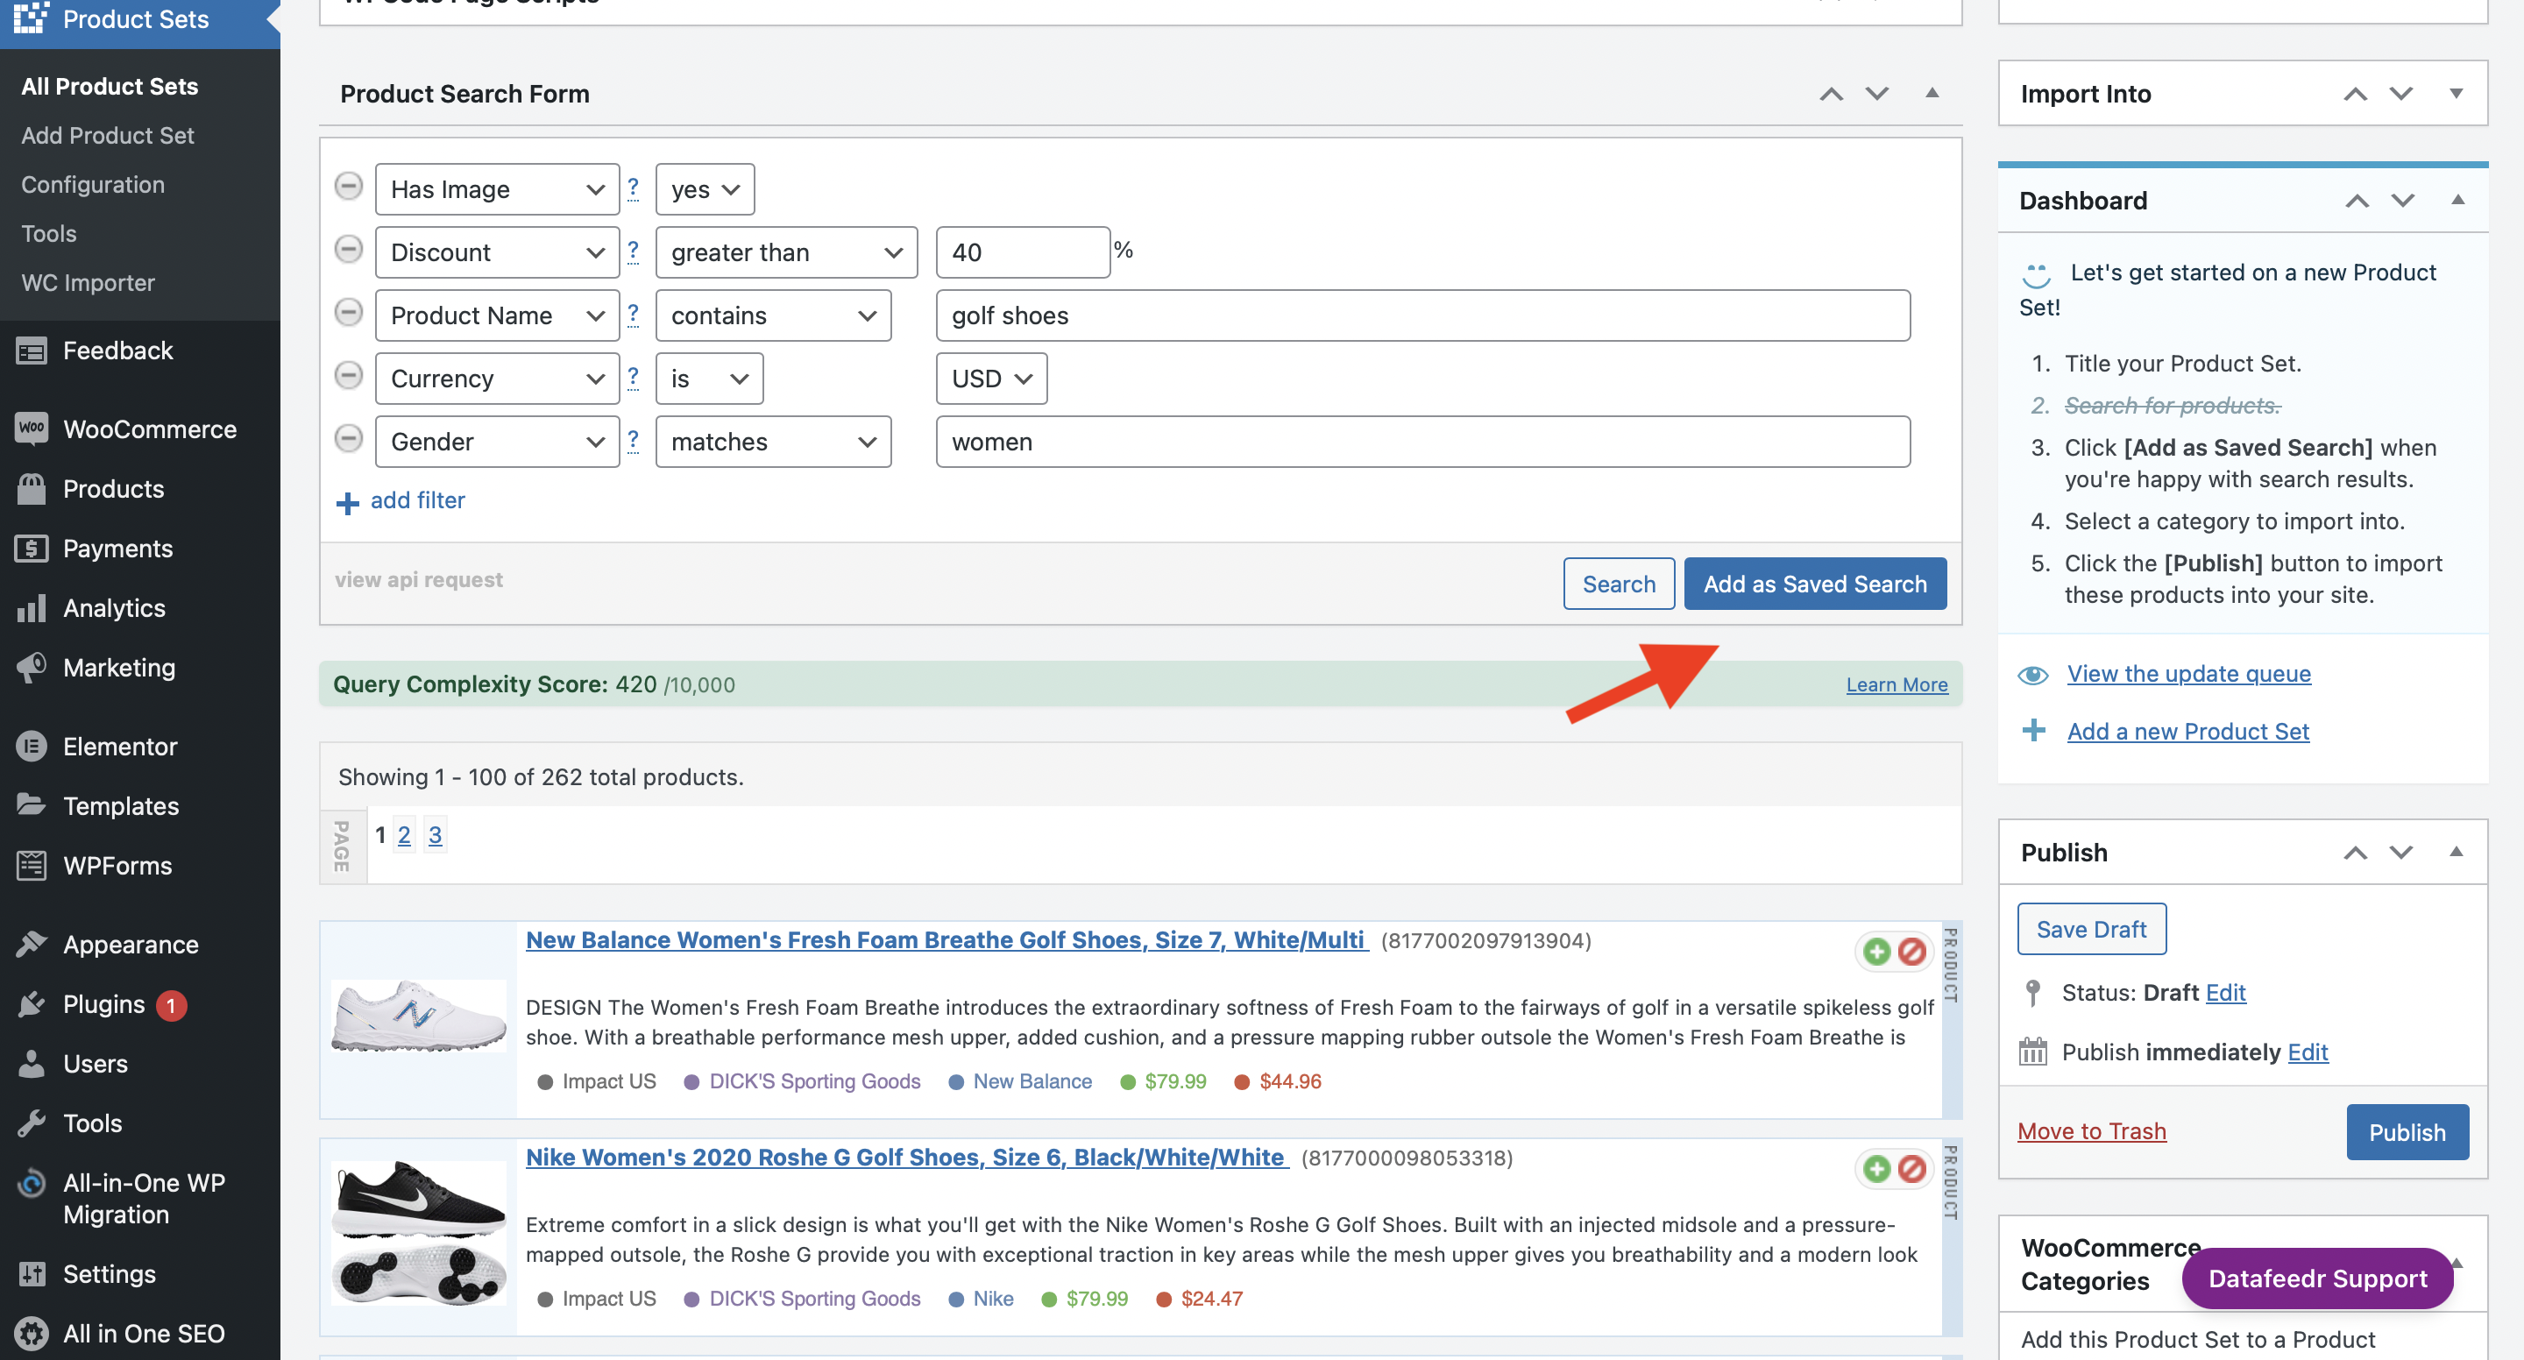The image size is (2524, 1360).
Task: Open the matches operator dropdown
Action: pyautogui.click(x=773, y=442)
